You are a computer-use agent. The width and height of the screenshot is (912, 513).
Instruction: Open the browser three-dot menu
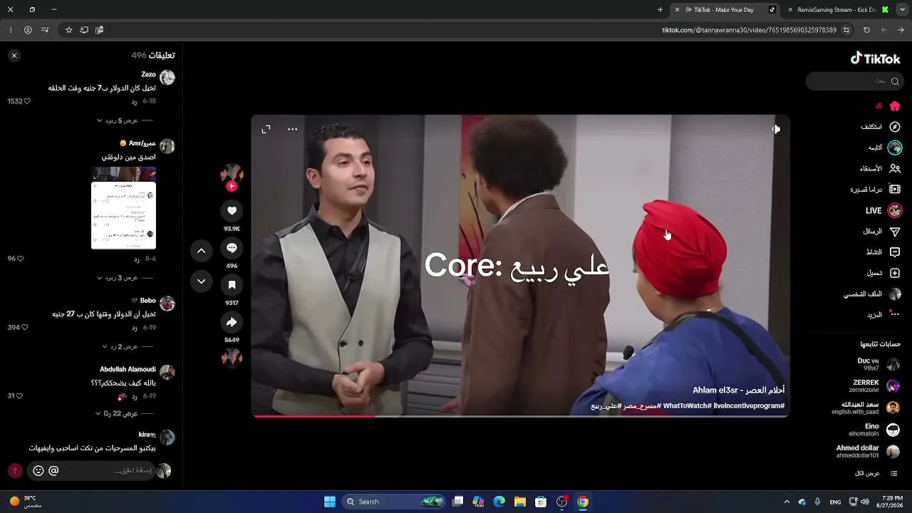[x=11, y=30]
